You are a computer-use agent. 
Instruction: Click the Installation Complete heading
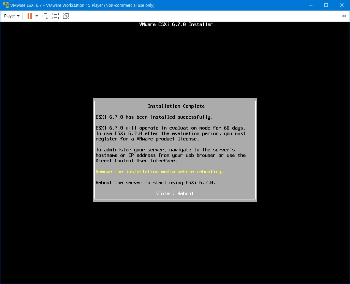pyautogui.click(x=176, y=106)
